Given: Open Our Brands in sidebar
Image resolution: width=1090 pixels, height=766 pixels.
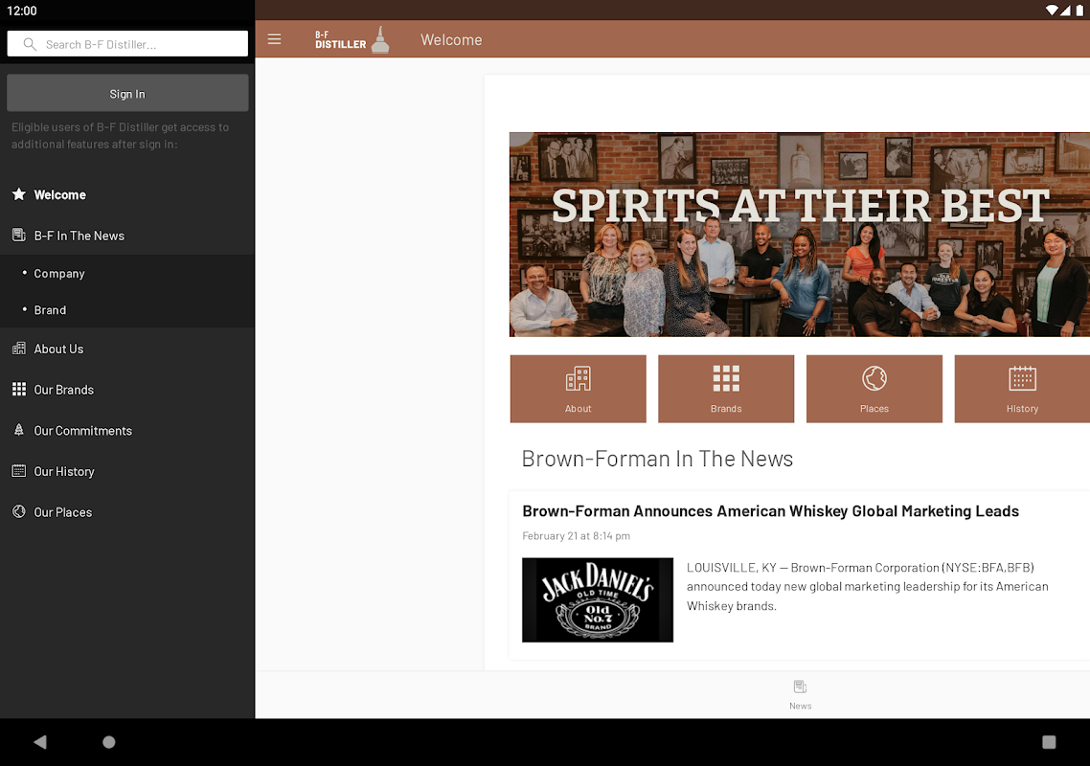Looking at the screenshot, I should point(127,390).
